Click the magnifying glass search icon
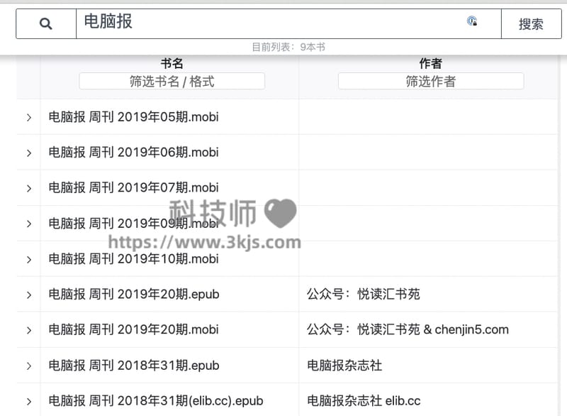This screenshot has width=567, height=416. tap(46, 24)
